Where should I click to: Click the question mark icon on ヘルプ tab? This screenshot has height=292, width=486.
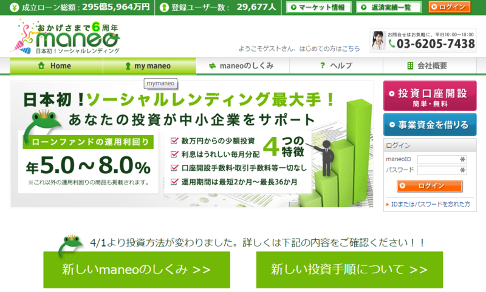coord(323,65)
